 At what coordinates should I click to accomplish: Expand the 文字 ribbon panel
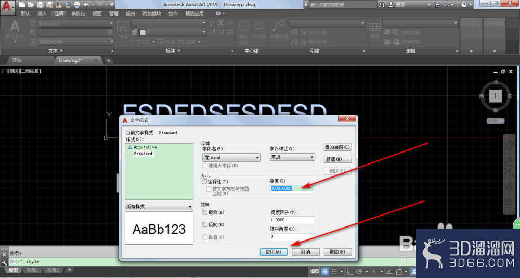tap(56, 51)
